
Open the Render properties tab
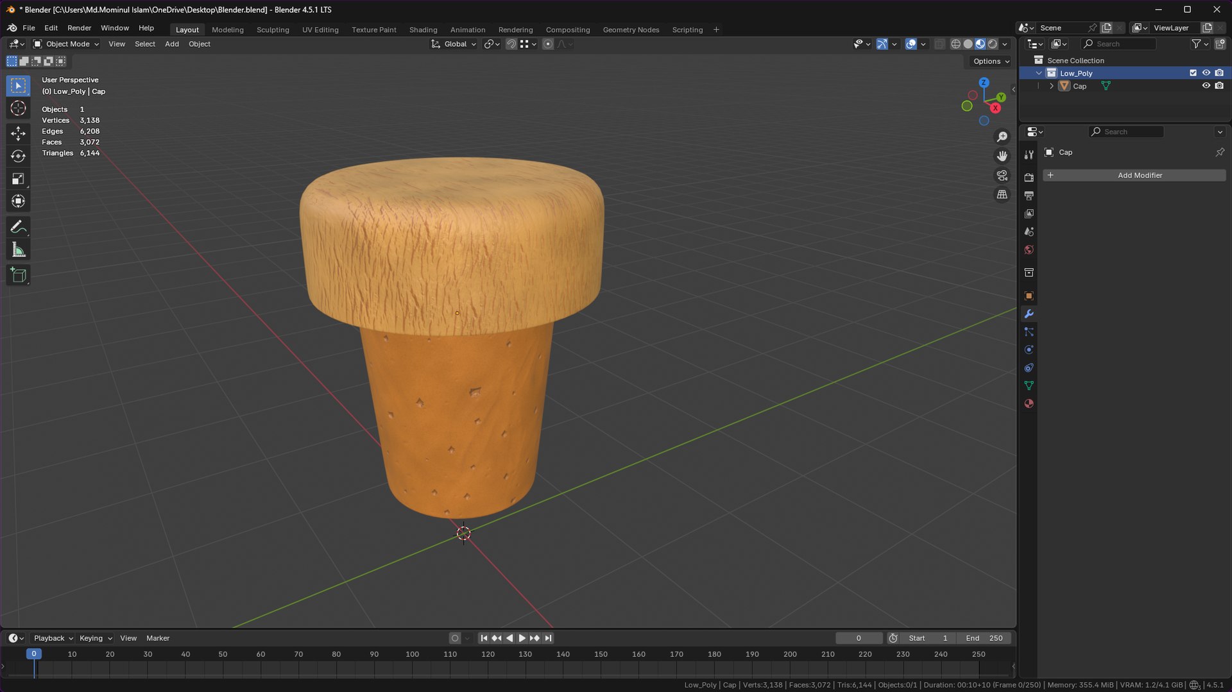pyautogui.click(x=1029, y=178)
